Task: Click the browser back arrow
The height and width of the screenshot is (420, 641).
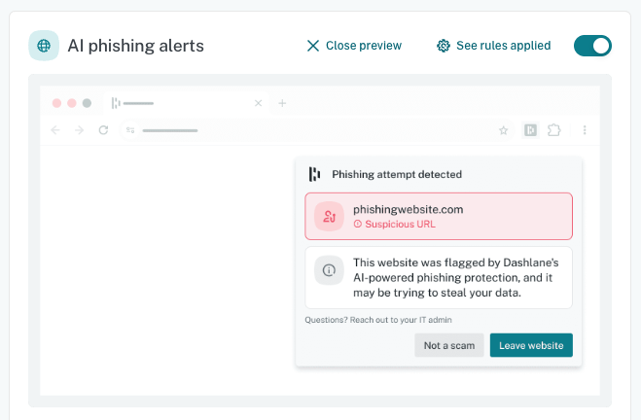Action: point(55,130)
